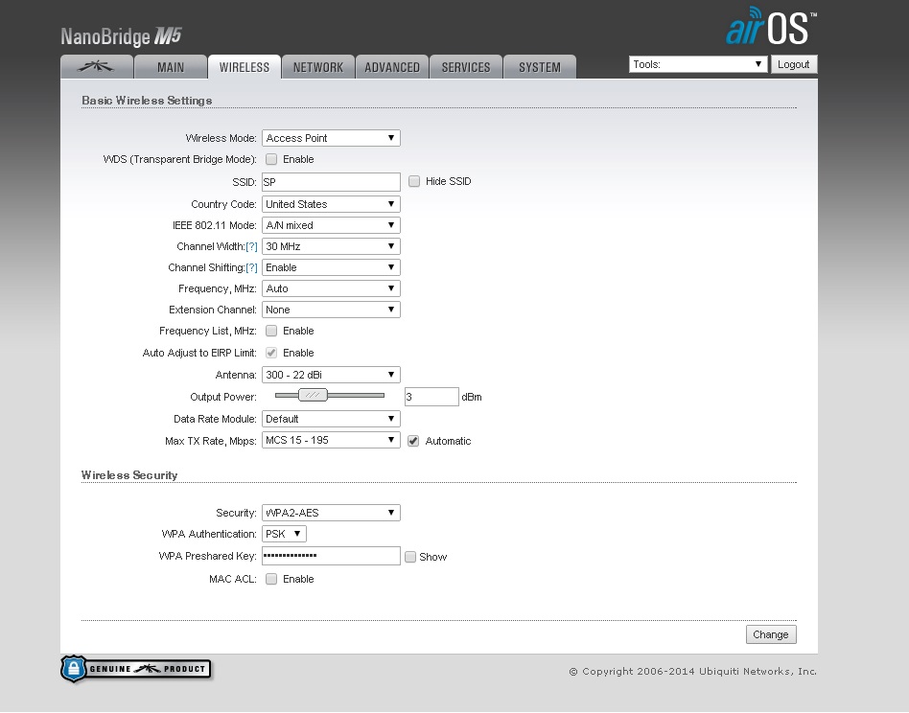Open the SYSTEM tab
This screenshot has height=713, width=909.
click(x=540, y=67)
